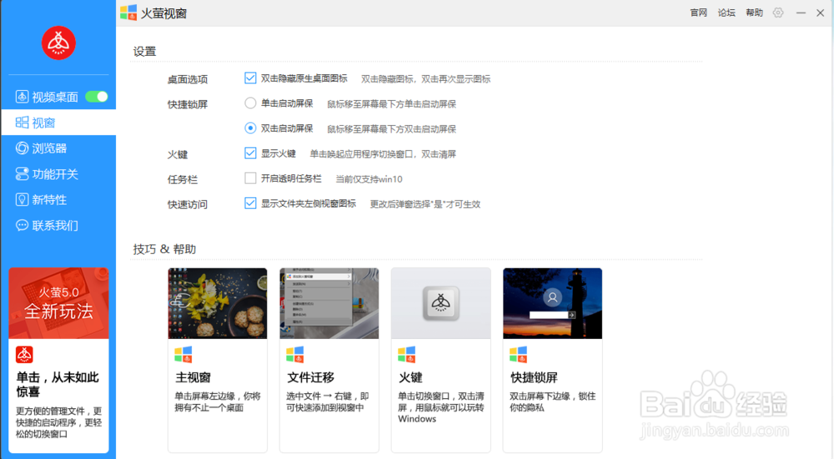Click the 火键 card title

pos(410,377)
